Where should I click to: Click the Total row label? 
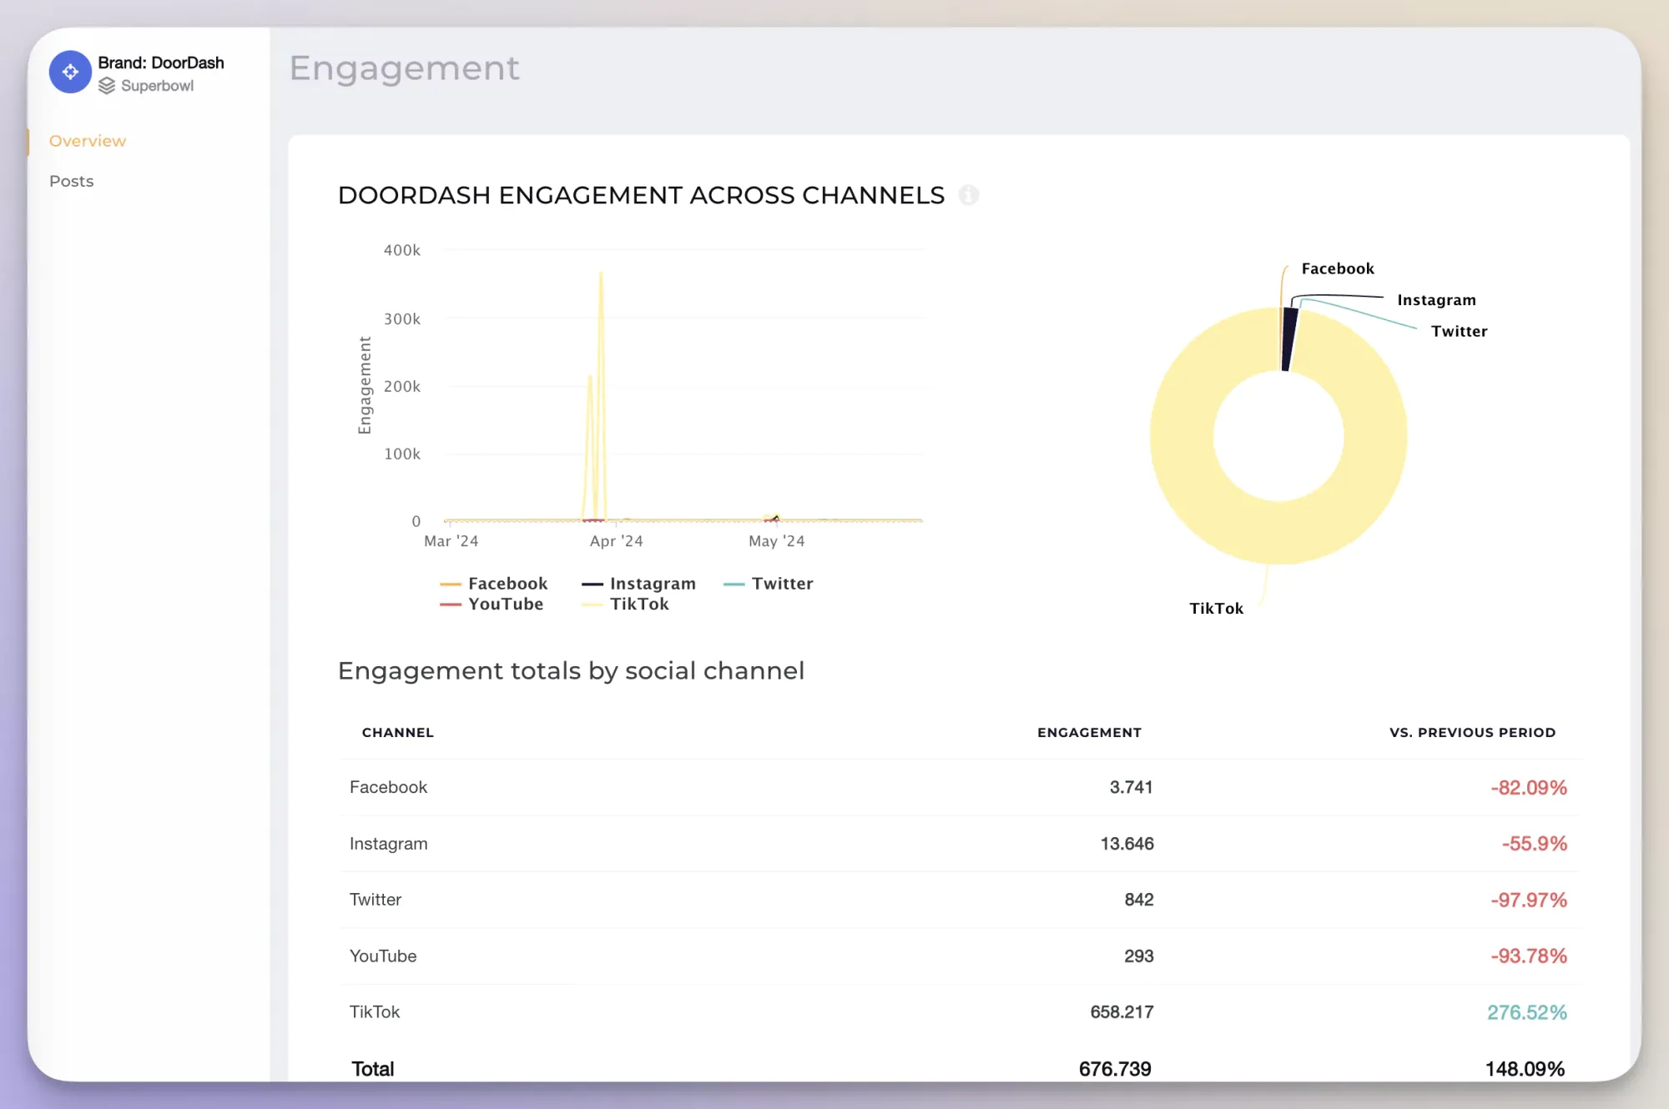click(x=372, y=1069)
